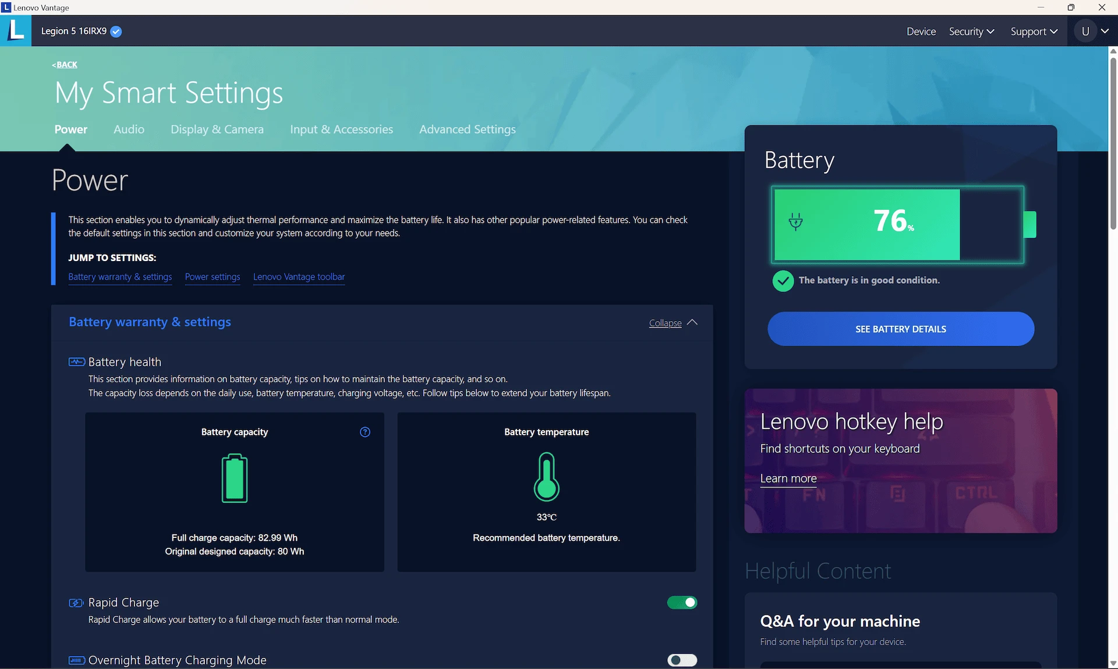Restore down the Lenovo Vantage window
Viewport: 1118px width, 669px height.
(1071, 8)
